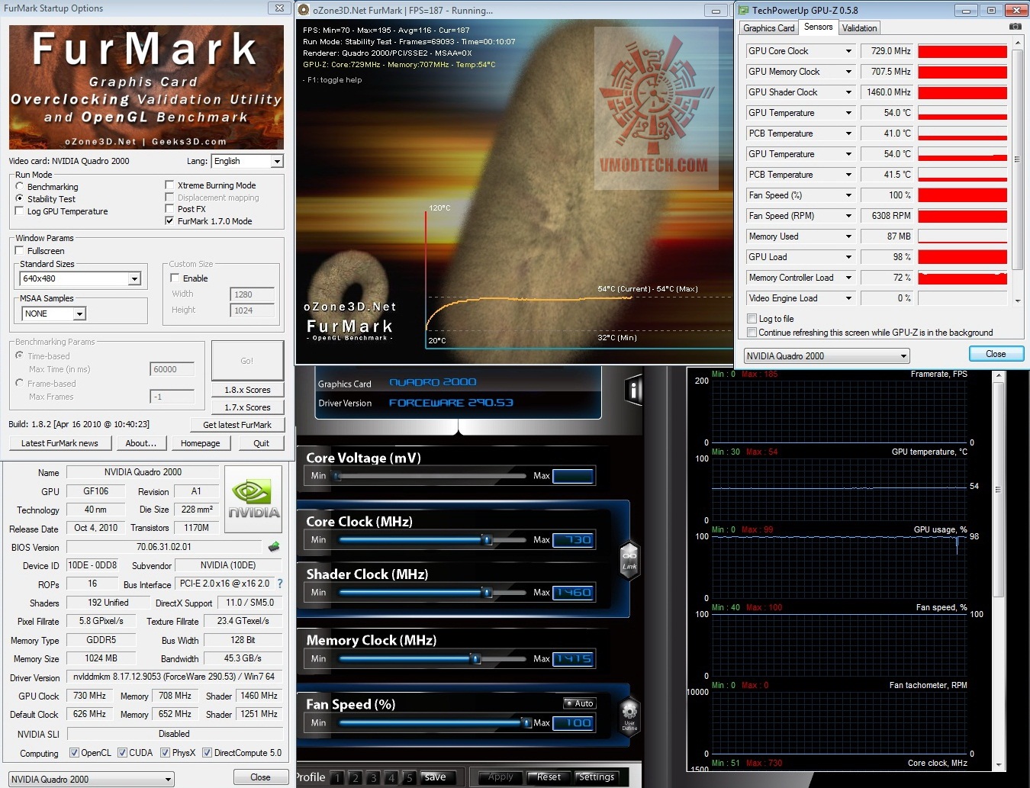Screen dimensions: 1030x788
Task: Expand the GPU Shader Clock sensor dropdown
Action: point(848,92)
